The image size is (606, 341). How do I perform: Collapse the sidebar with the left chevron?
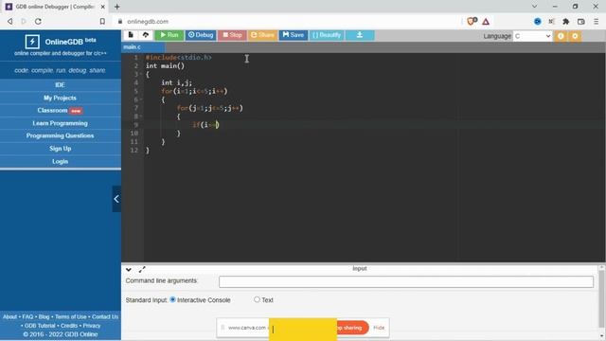(116, 199)
